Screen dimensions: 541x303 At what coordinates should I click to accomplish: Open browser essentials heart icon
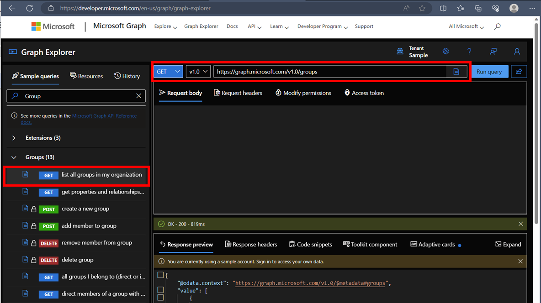(495, 8)
